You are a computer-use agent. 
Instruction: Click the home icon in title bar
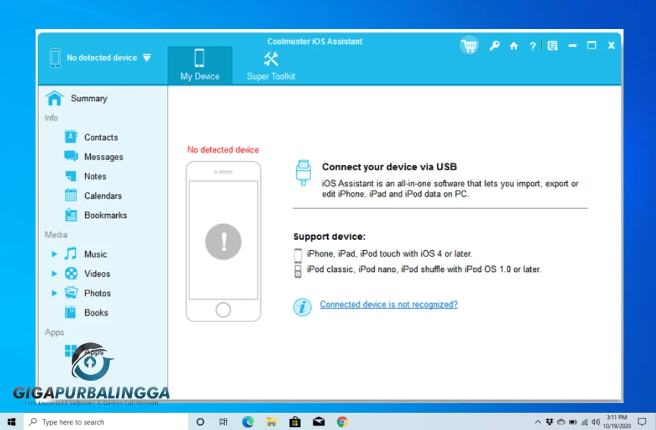click(x=514, y=46)
